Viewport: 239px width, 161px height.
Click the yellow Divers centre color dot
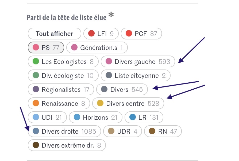pyautogui.click(x=100, y=103)
